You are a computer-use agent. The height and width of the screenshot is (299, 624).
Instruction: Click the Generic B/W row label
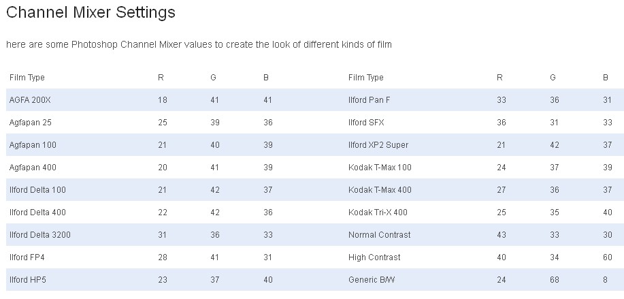click(371, 280)
